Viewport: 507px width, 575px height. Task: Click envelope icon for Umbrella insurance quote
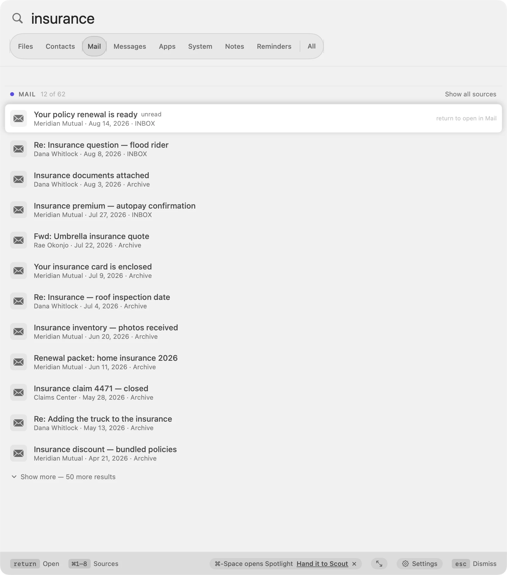tap(19, 240)
